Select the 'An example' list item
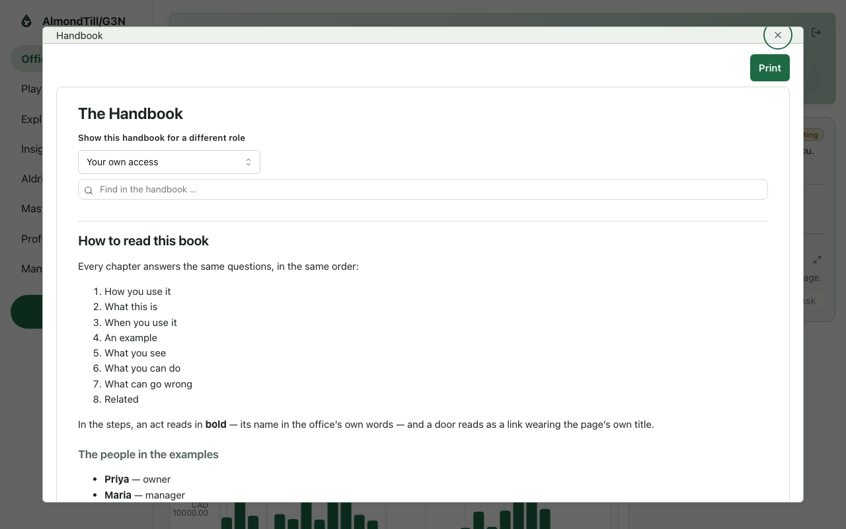The height and width of the screenshot is (529, 846). click(131, 338)
